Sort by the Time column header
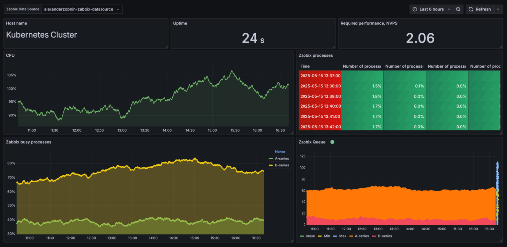 [305, 66]
